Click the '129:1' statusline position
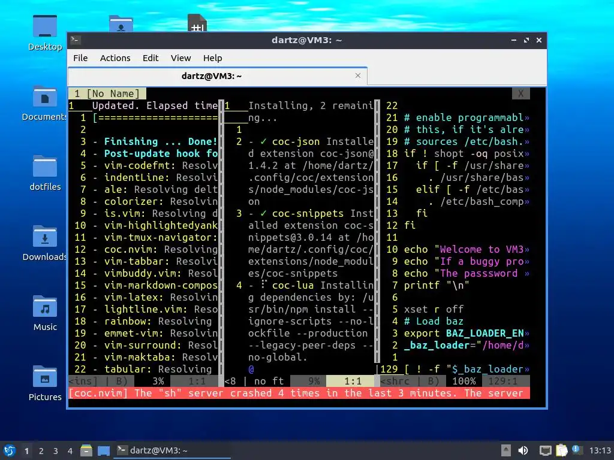The height and width of the screenshot is (460, 614). (503, 381)
